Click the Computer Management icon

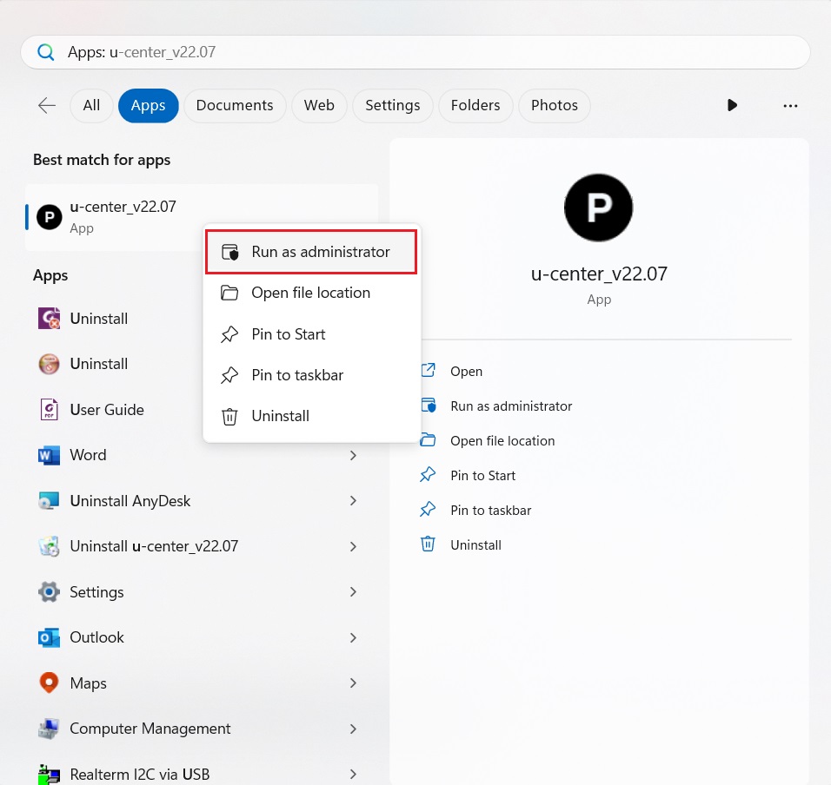[49, 729]
